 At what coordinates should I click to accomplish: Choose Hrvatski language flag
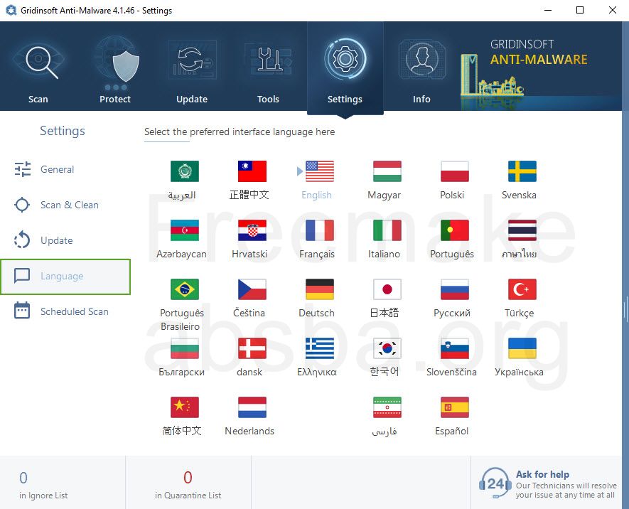(x=252, y=230)
